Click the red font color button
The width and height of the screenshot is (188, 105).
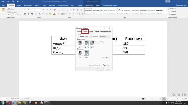point(54,14)
